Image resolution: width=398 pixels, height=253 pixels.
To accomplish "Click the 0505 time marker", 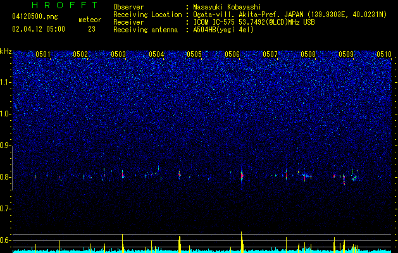I will 194,54.
